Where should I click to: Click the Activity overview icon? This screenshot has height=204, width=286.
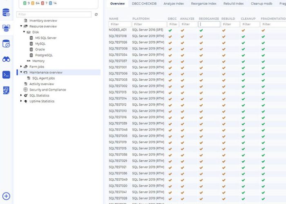pyautogui.click(x=26, y=84)
